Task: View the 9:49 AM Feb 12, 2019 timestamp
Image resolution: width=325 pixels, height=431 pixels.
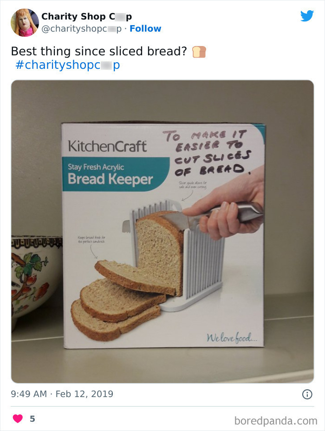Action: tap(62, 394)
